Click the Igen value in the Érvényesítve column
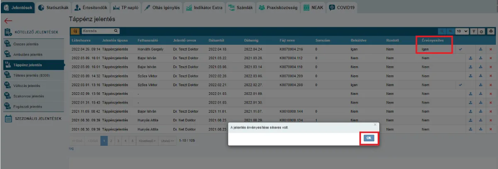498x169 pixels. click(425, 49)
